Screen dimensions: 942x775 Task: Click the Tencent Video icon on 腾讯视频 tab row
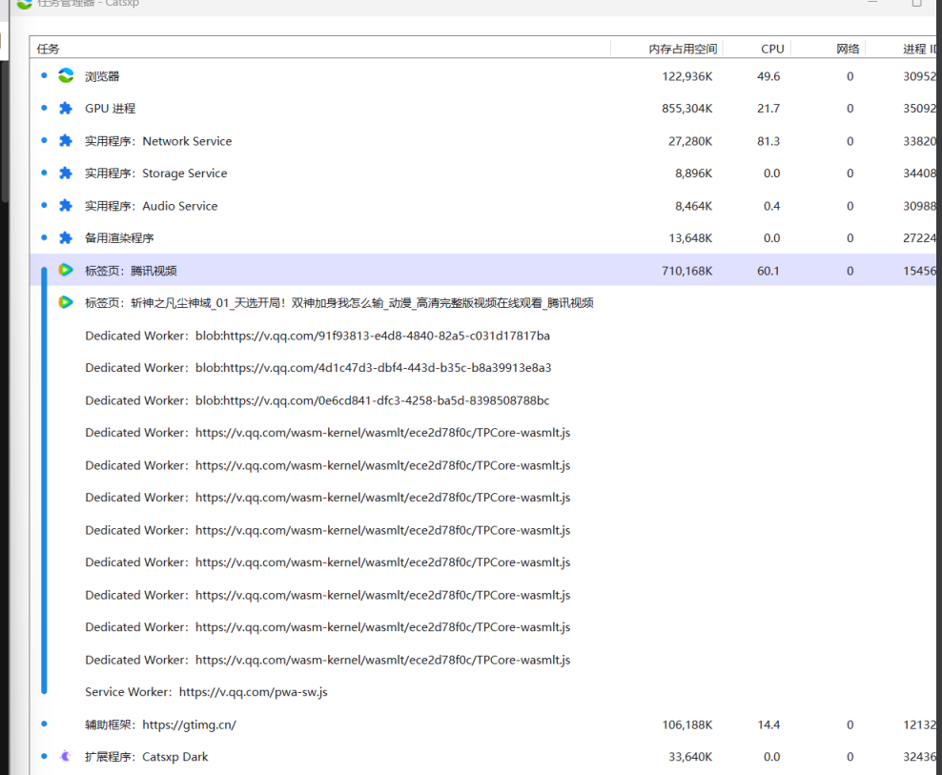[66, 271]
